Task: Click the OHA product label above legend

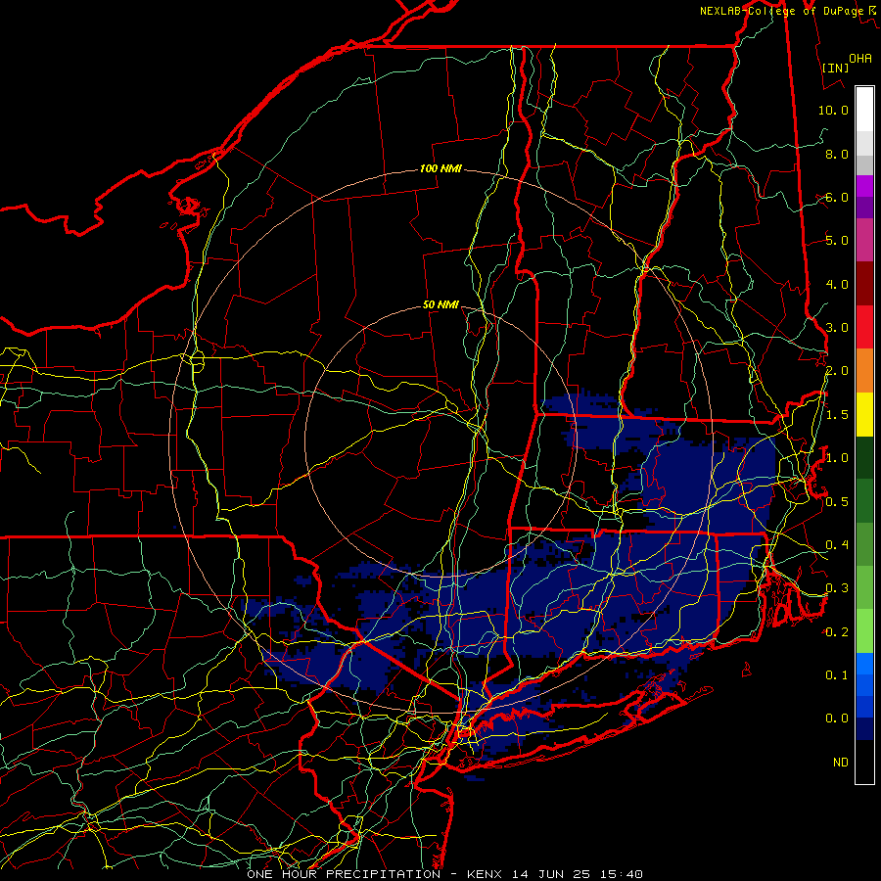Action: click(x=860, y=58)
